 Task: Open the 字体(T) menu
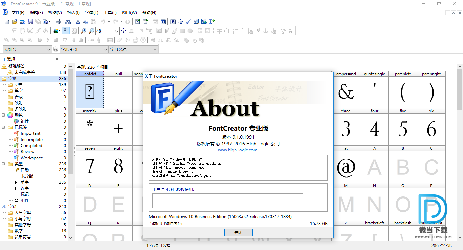click(92, 13)
